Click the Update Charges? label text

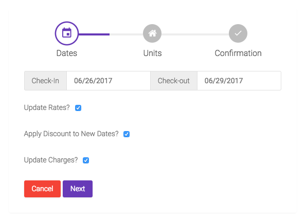51,160
